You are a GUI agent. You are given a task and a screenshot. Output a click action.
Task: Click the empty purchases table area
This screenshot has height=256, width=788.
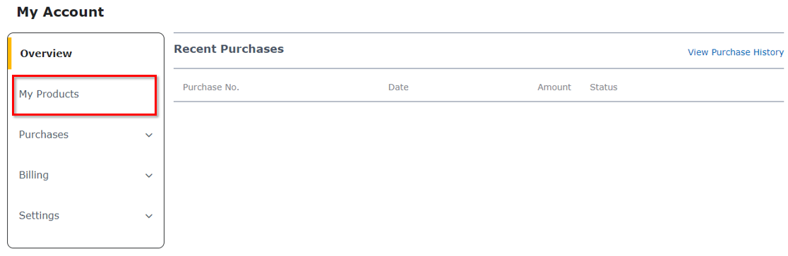(x=479, y=176)
